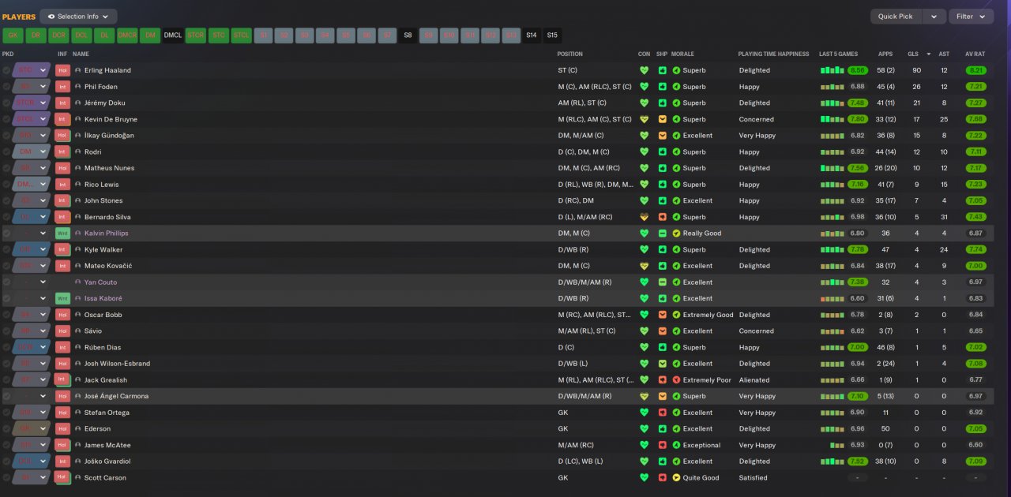The height and width of the screenshot is (497, 1011).
Task: Expand the arrow next to Quick Pick
Action: click(x=934, y=17)
